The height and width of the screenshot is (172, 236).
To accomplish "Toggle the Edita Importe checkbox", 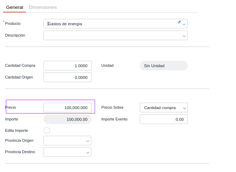I will 47,130.
